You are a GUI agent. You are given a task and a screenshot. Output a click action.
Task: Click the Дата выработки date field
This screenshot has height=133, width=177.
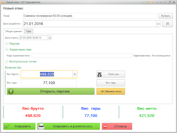(90, 24)
